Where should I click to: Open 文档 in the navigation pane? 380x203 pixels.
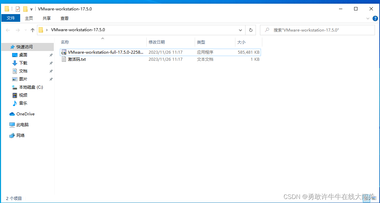[23, 71]
